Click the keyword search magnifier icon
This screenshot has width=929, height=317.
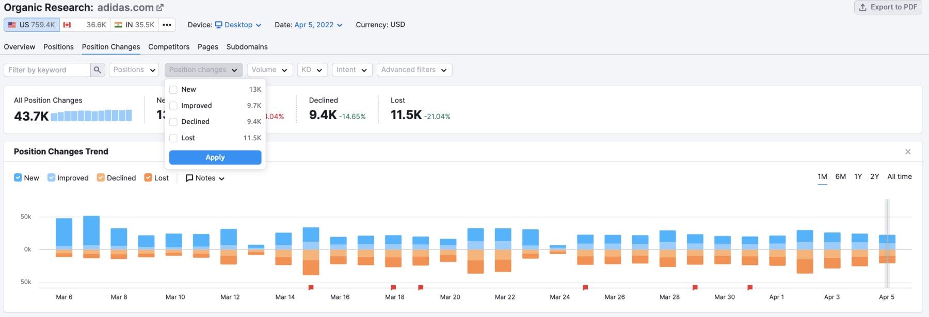(98, 70)
